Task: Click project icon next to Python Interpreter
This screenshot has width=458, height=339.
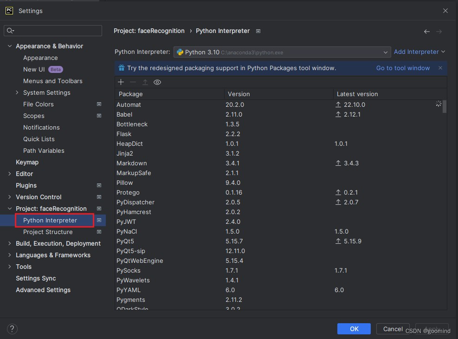Action: [x=99, y=220]
